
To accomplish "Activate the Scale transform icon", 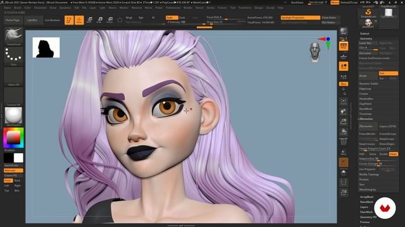I will [100, 20].
